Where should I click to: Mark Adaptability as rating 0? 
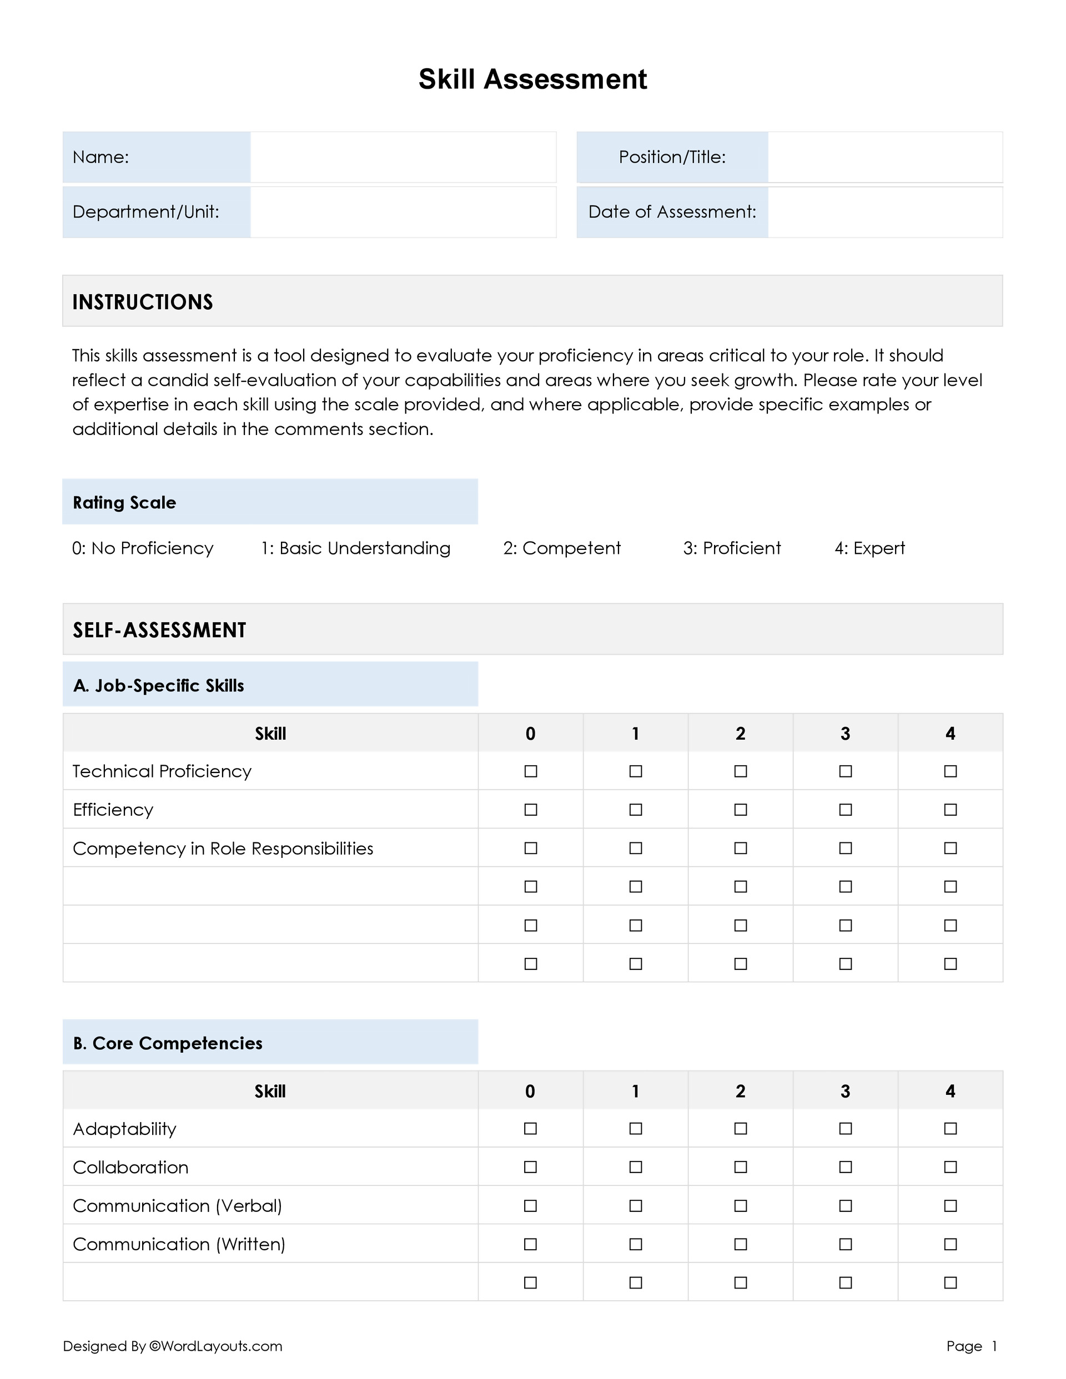pos(531,1128)
